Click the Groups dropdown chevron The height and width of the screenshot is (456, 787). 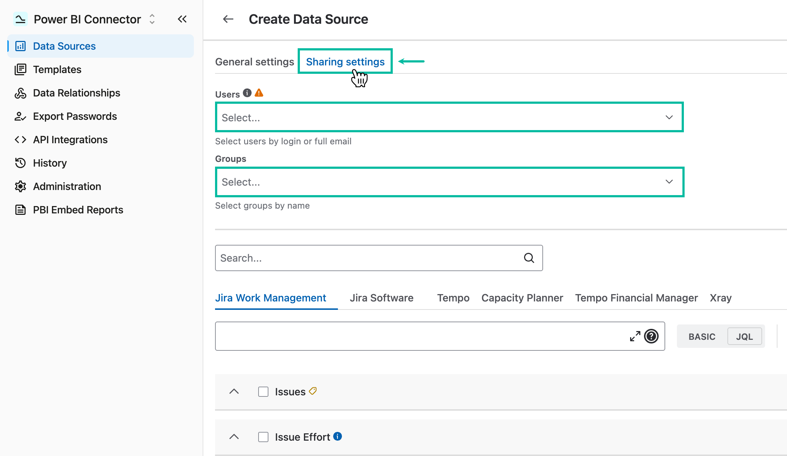669,182
